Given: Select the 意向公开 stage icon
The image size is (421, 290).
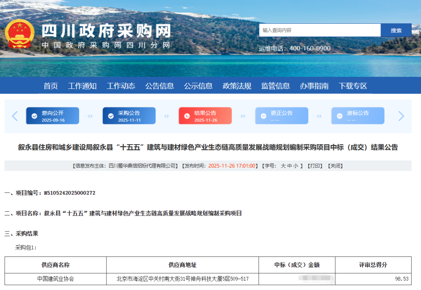Looking at the screenshot, I should tap(34, 115).
